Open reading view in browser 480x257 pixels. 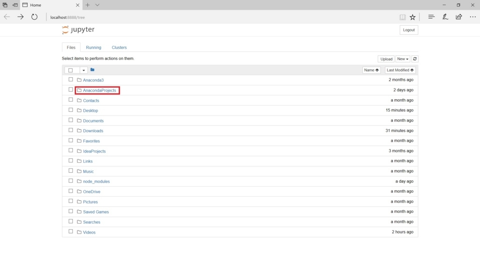403,17
